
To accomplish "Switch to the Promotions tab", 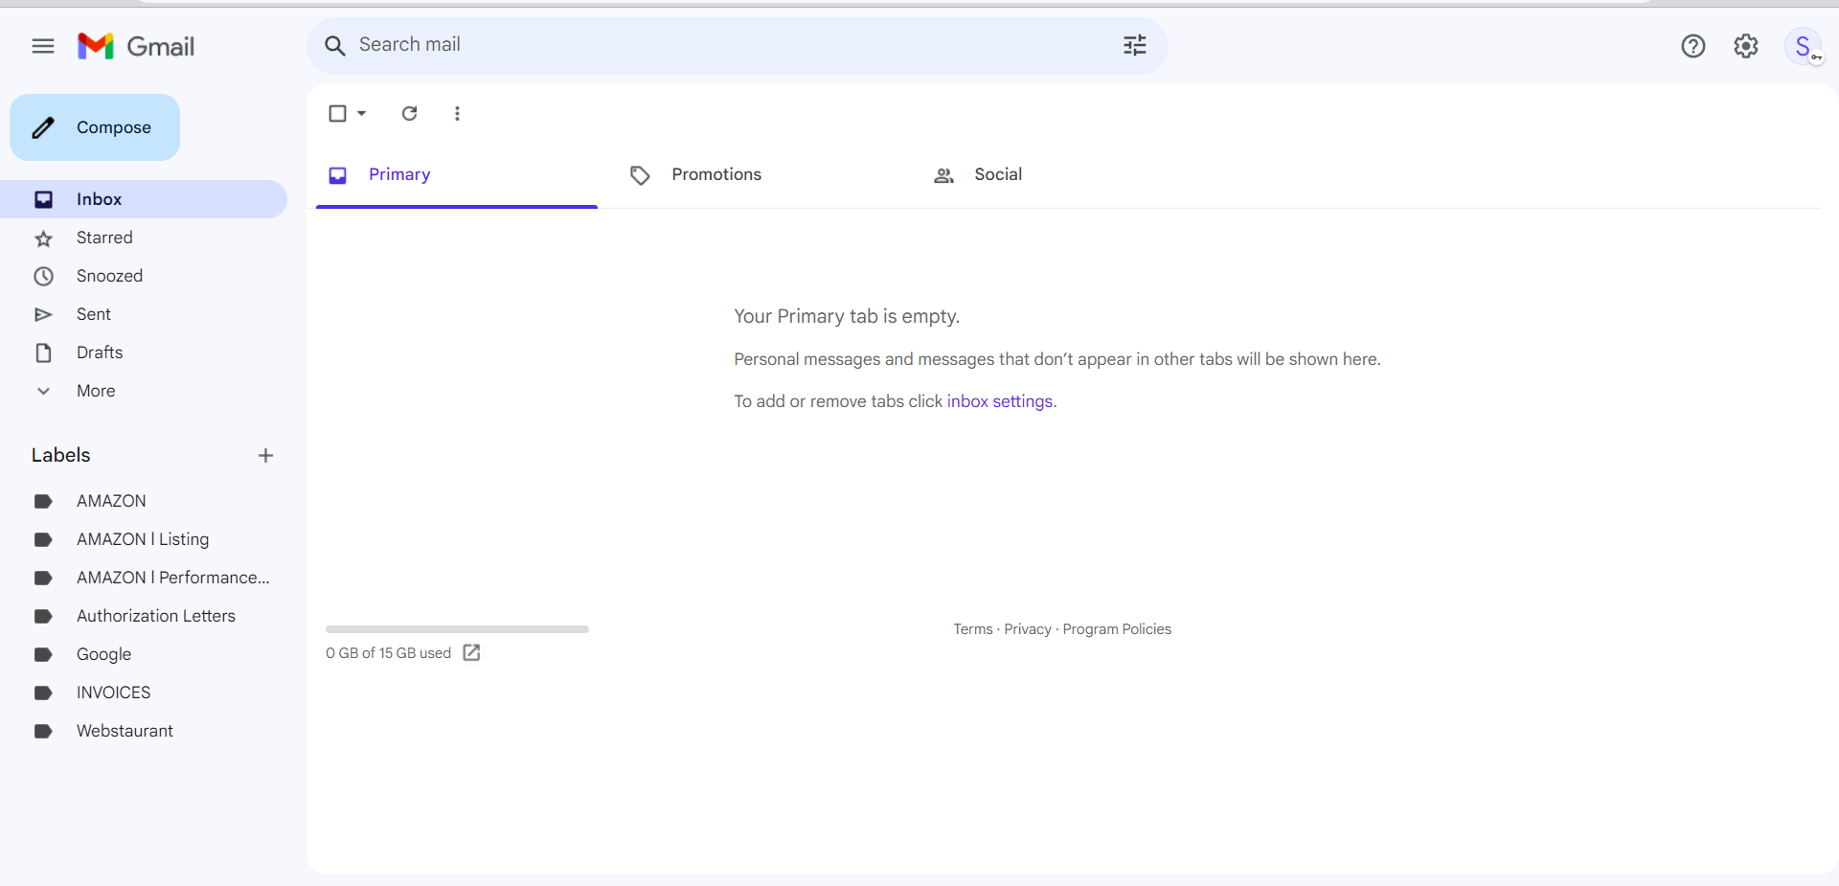I will pyautogui.click(x=759, y=174).
